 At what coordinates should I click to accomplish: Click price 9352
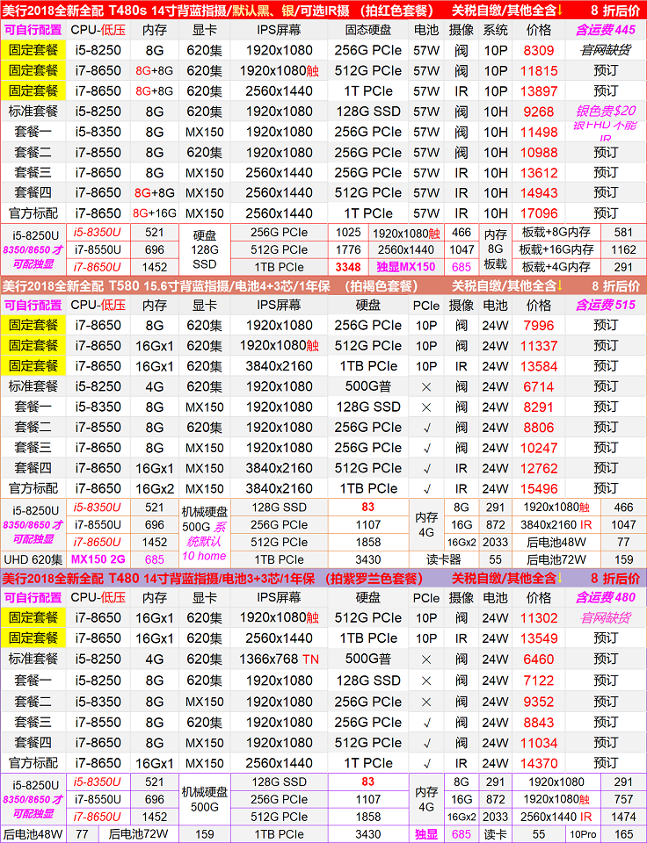click(x=538, y=702)
